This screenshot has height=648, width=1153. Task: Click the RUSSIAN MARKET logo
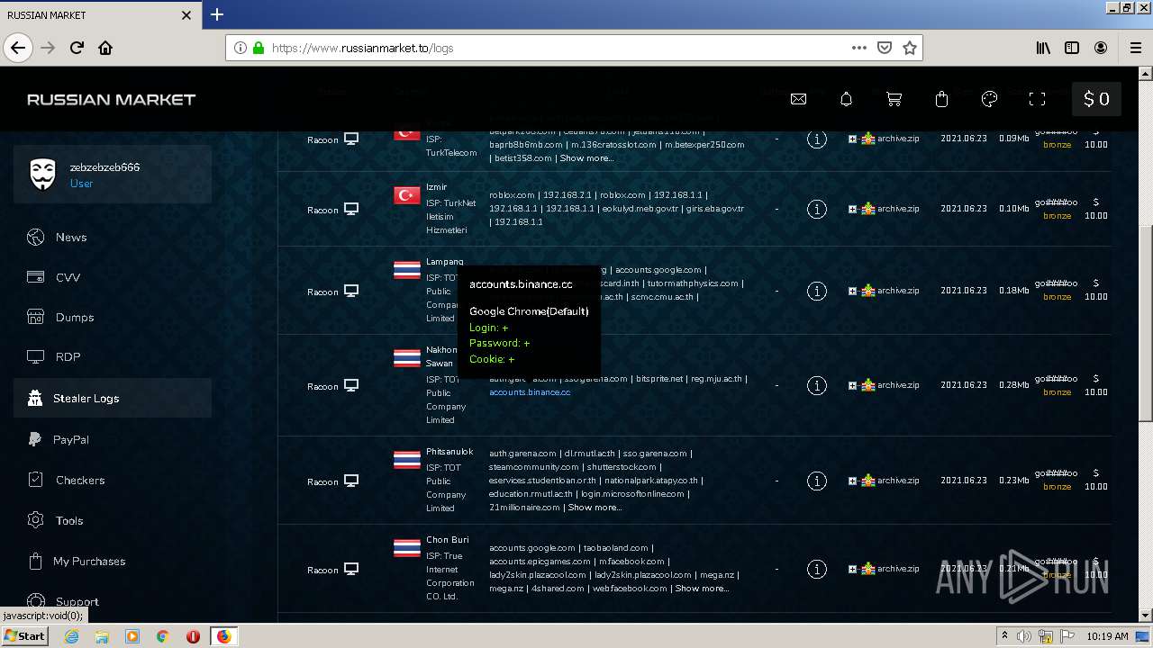coord(111,99)
